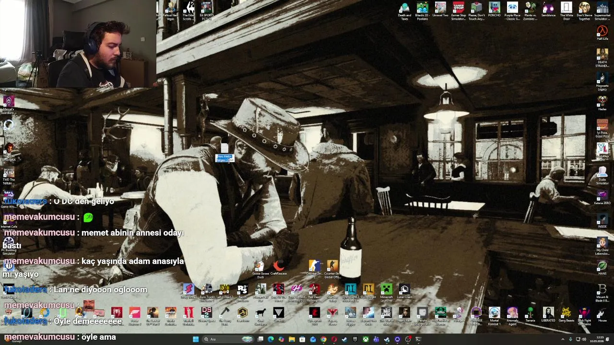Screen dimensions: 614x345
Task: Select the Terraria desktop icon
Action: coord(530,315)
